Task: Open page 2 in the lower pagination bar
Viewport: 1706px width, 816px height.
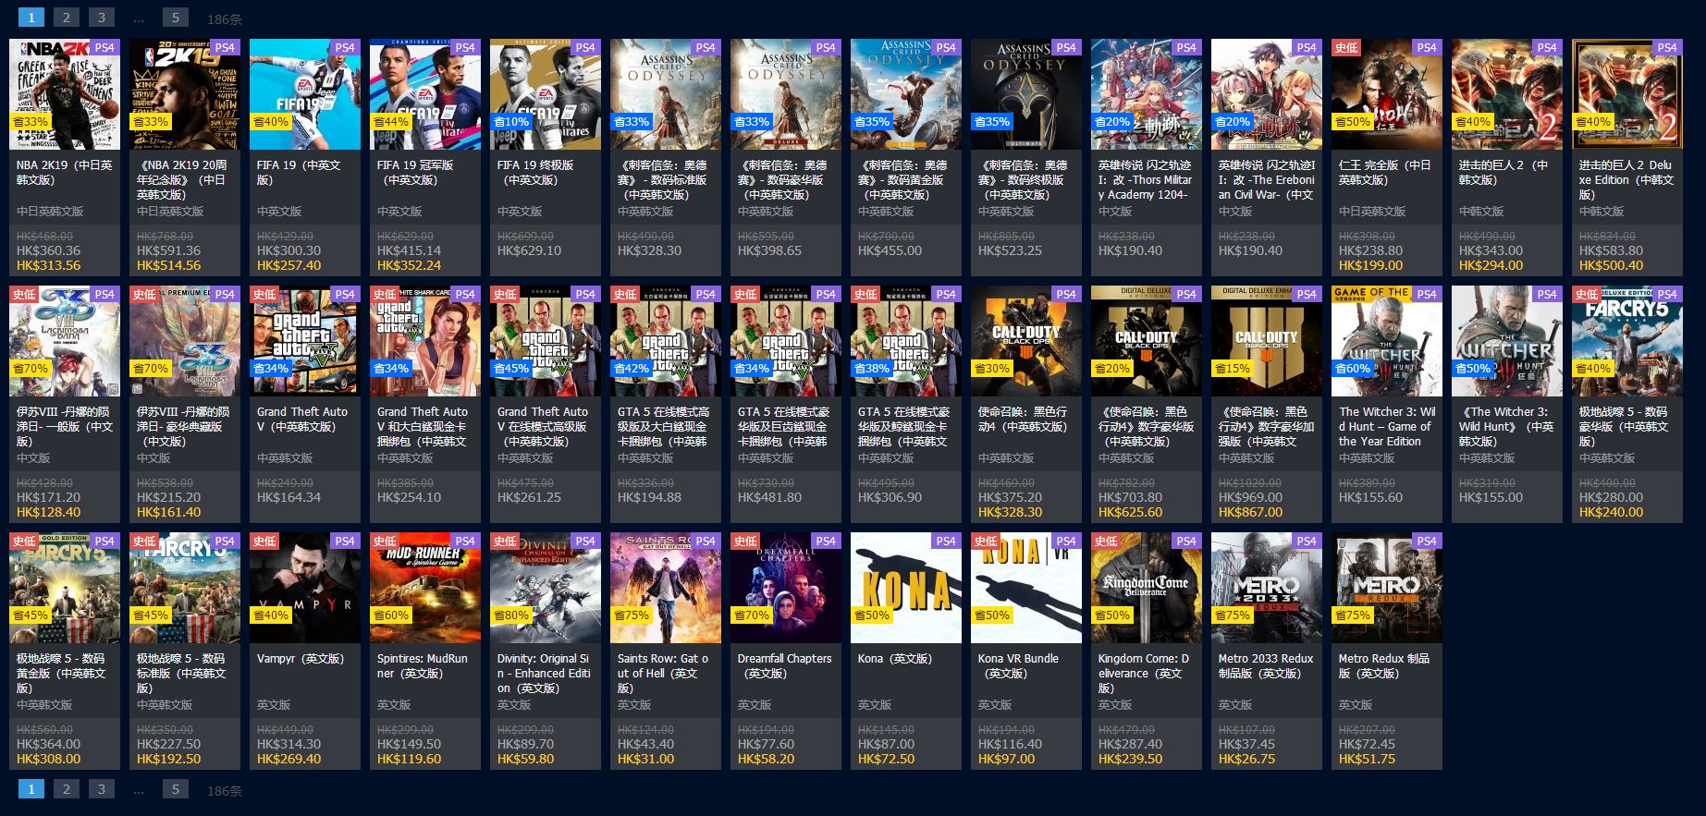Action: (x=66, y=789)
